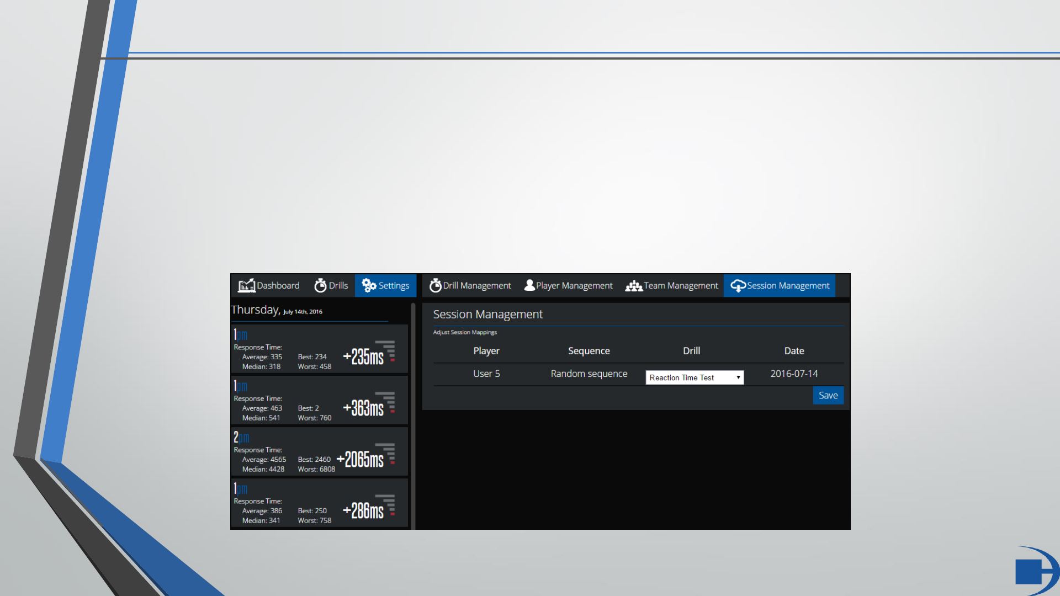Image resolution: width=1060 pixels, height=596 pixels.
Task: Click the Drills stopwatch icon
Action: pos(320,285)
